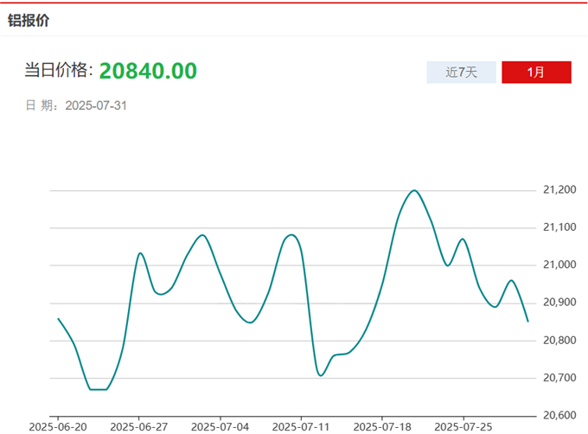Click the date text 2025-07-31
This screenshot has width=588, height=434.
[x=97, y=105]
